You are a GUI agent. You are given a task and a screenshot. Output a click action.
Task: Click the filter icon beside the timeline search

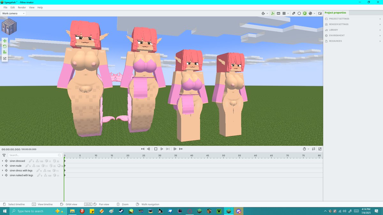pos(4,155)
